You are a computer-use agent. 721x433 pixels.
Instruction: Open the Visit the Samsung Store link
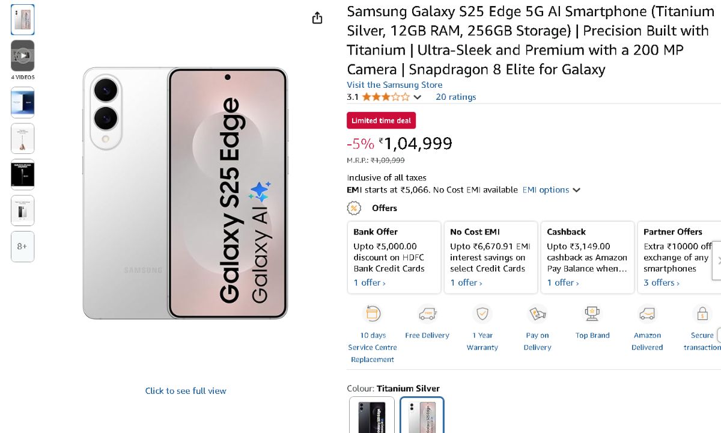395,85
